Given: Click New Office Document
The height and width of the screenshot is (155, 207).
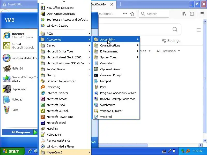Looking at the screenshot, I should coord(65,8).
